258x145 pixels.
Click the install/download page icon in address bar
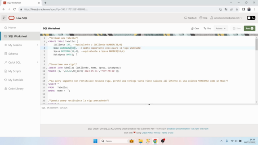(x=221, y=9)
